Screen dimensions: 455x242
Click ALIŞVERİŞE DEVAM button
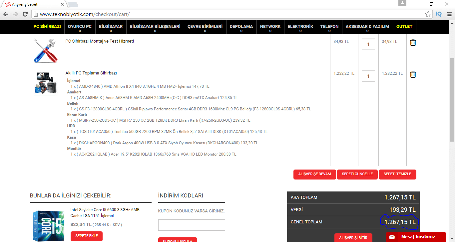click(314, 174)
